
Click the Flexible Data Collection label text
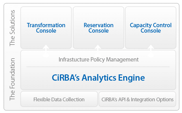pos(59,100)
